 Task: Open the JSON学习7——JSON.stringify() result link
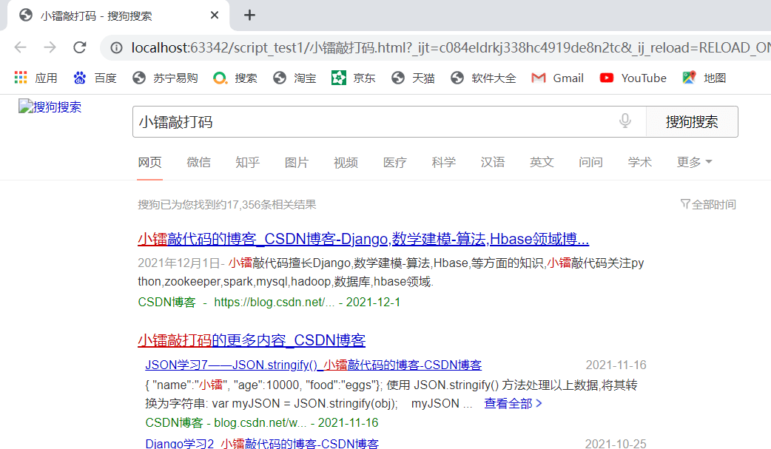tap(313, 365)
